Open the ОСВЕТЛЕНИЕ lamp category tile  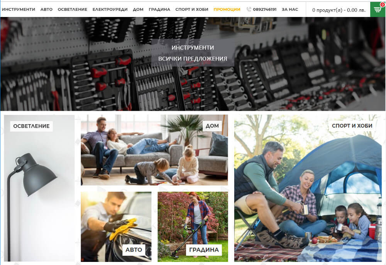point(39,188)
